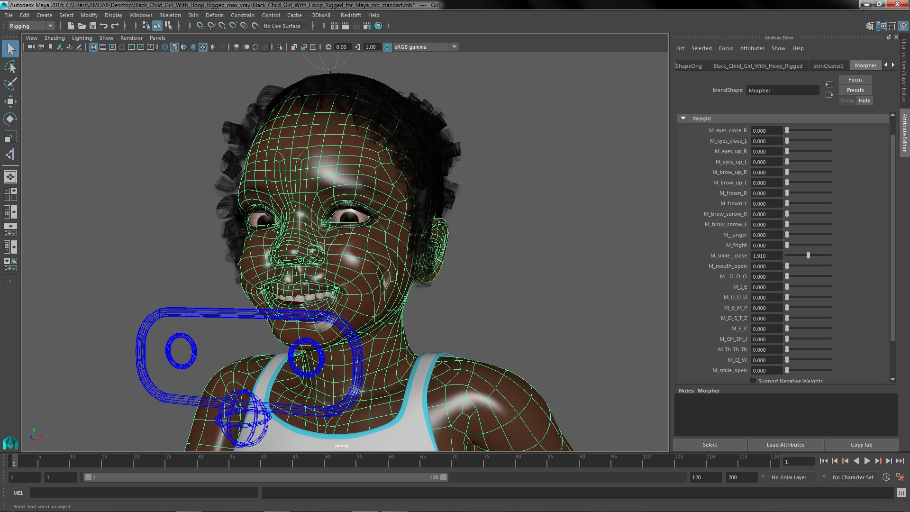Click the Select Camera icon in panel toolbar
The width and height of the screenshot is (910, 512).
[x=31, y=47]
